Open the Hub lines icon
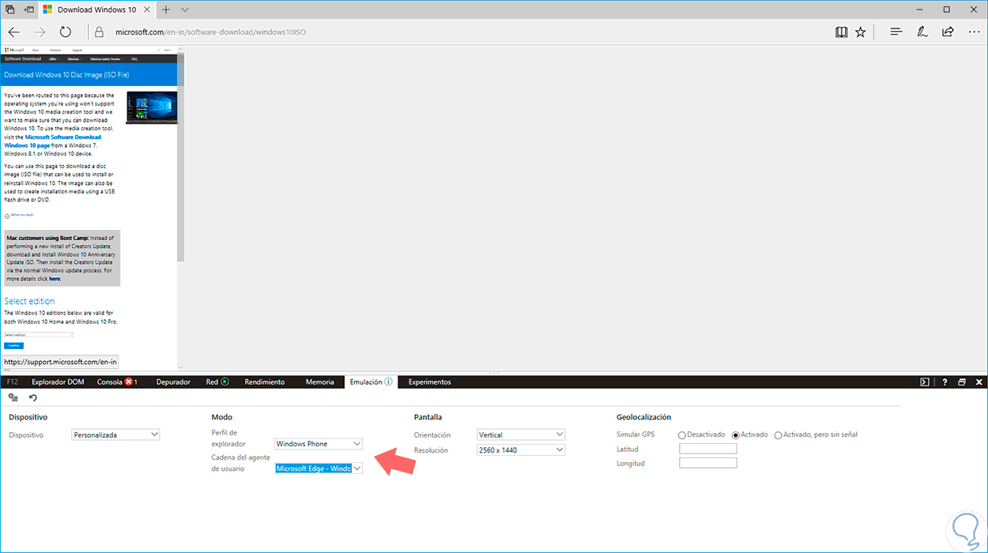 (896, 32)
